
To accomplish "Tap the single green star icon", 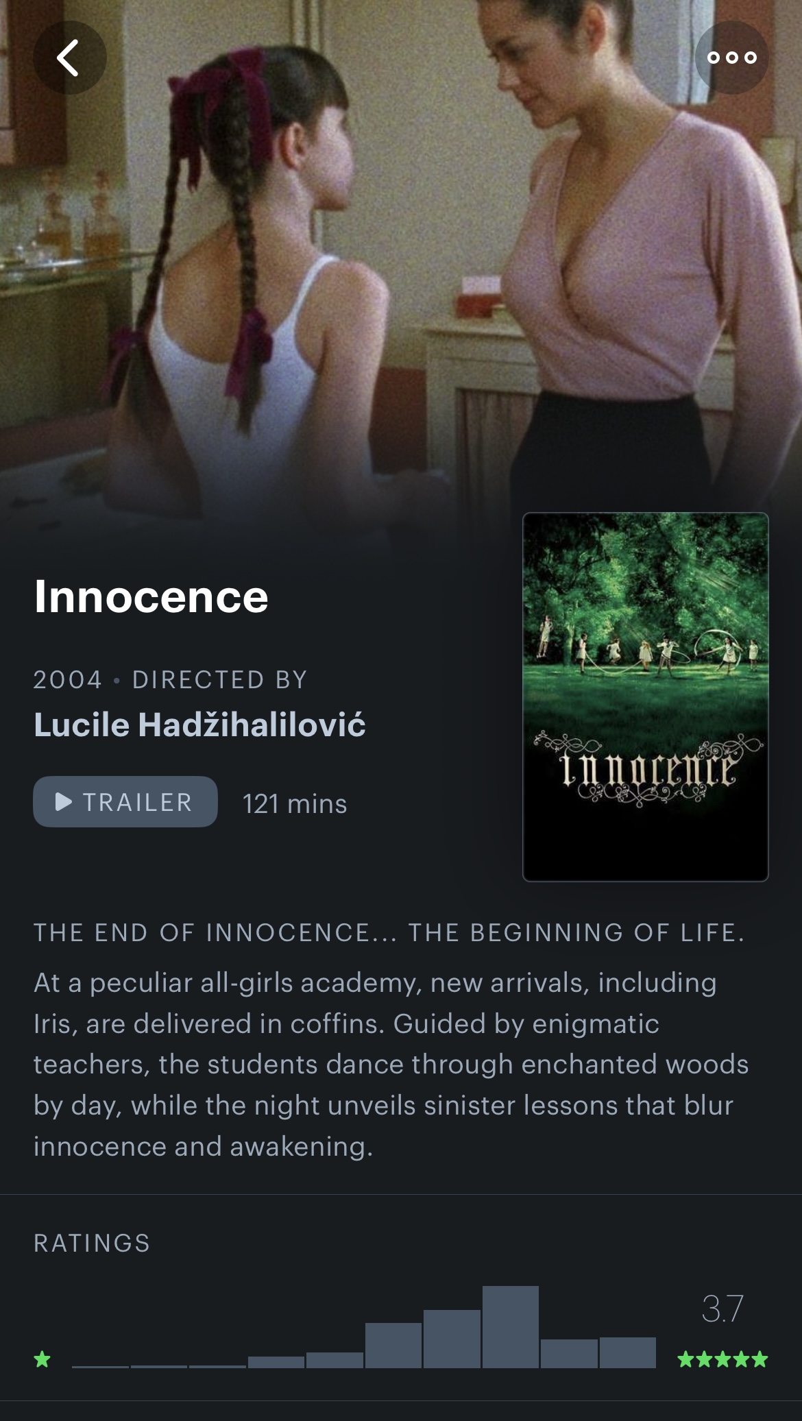I will click(42, 1359).
